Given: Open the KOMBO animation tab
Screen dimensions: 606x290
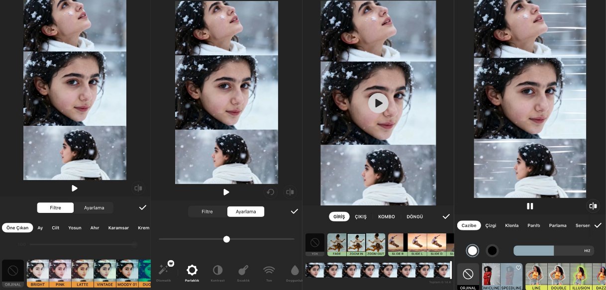Looking at the screenshot, I should pos(386,217).
